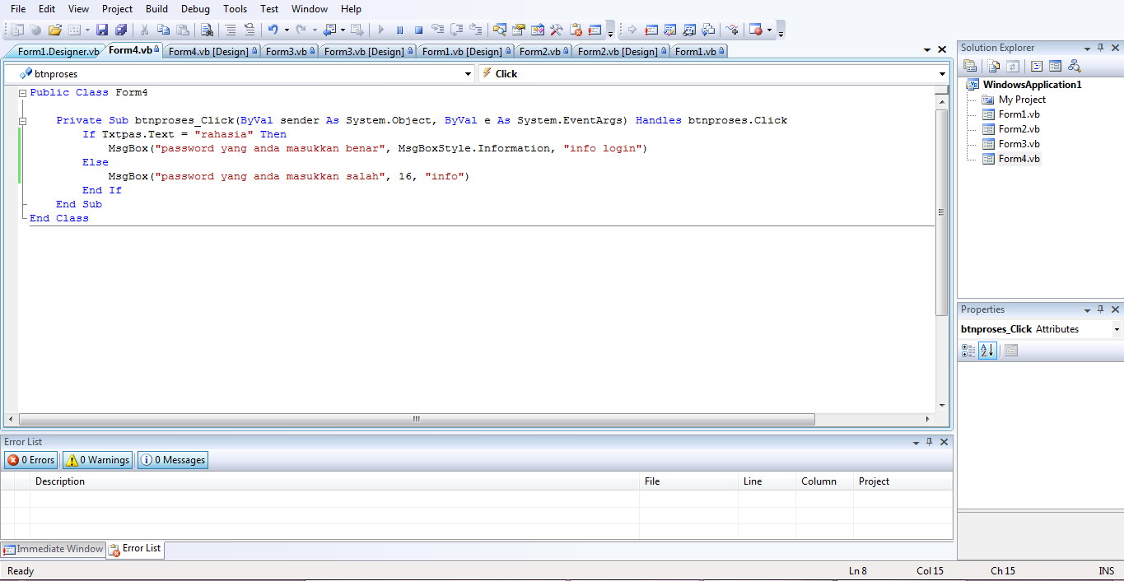The image size is (1124, 581).
Task: Click the Save All toolbar icon
Action: click(121, 30)
